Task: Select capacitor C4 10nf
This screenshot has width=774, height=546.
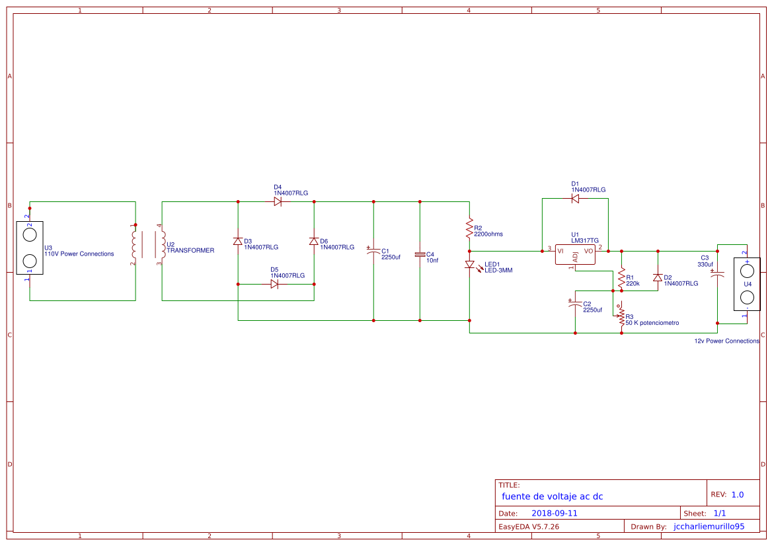Action: (x=420, y=254)
